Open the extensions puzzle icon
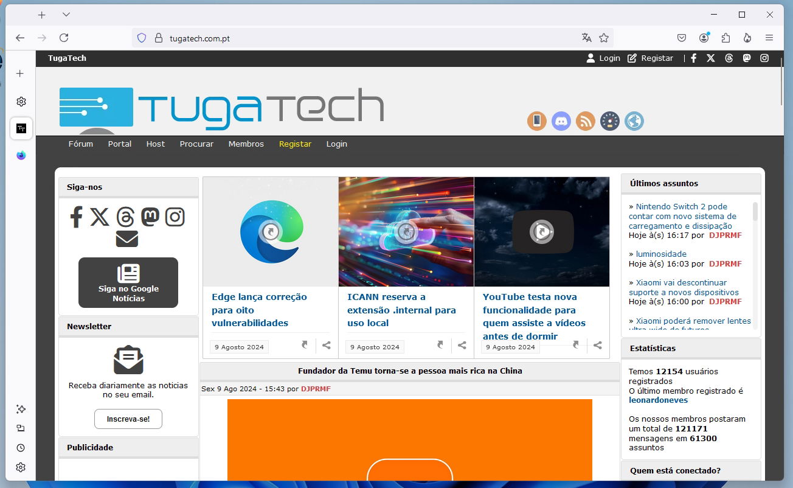Screen dimensions: 793x488 coord(725,38)
